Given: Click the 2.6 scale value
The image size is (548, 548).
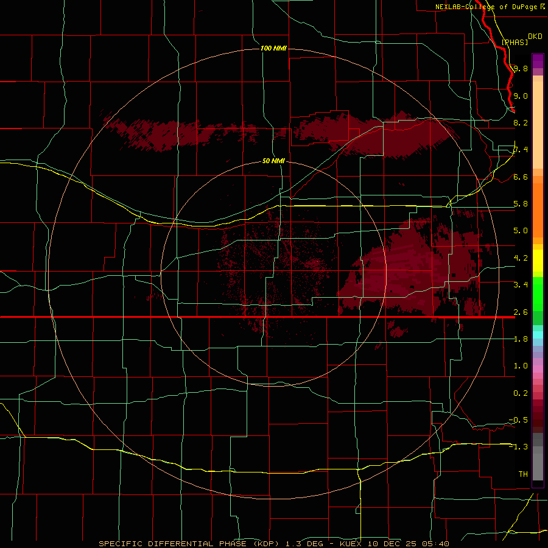Looking at the screenshot, I should click(521, 312).
